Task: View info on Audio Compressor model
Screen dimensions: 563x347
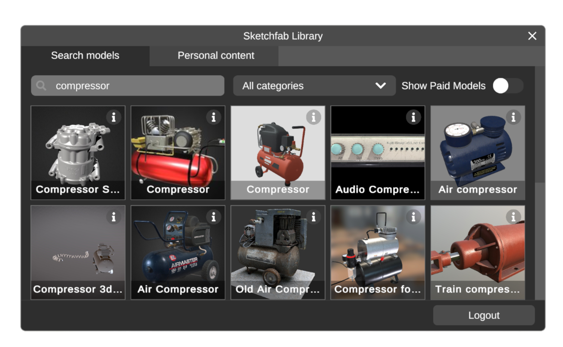Action: [x=413, y=117]
